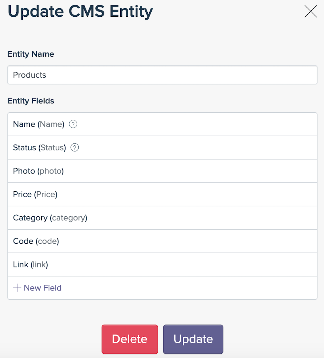Close the Update CMS Entity dialog
This screenshot has height=358, width=324.
tap(310, 11)
